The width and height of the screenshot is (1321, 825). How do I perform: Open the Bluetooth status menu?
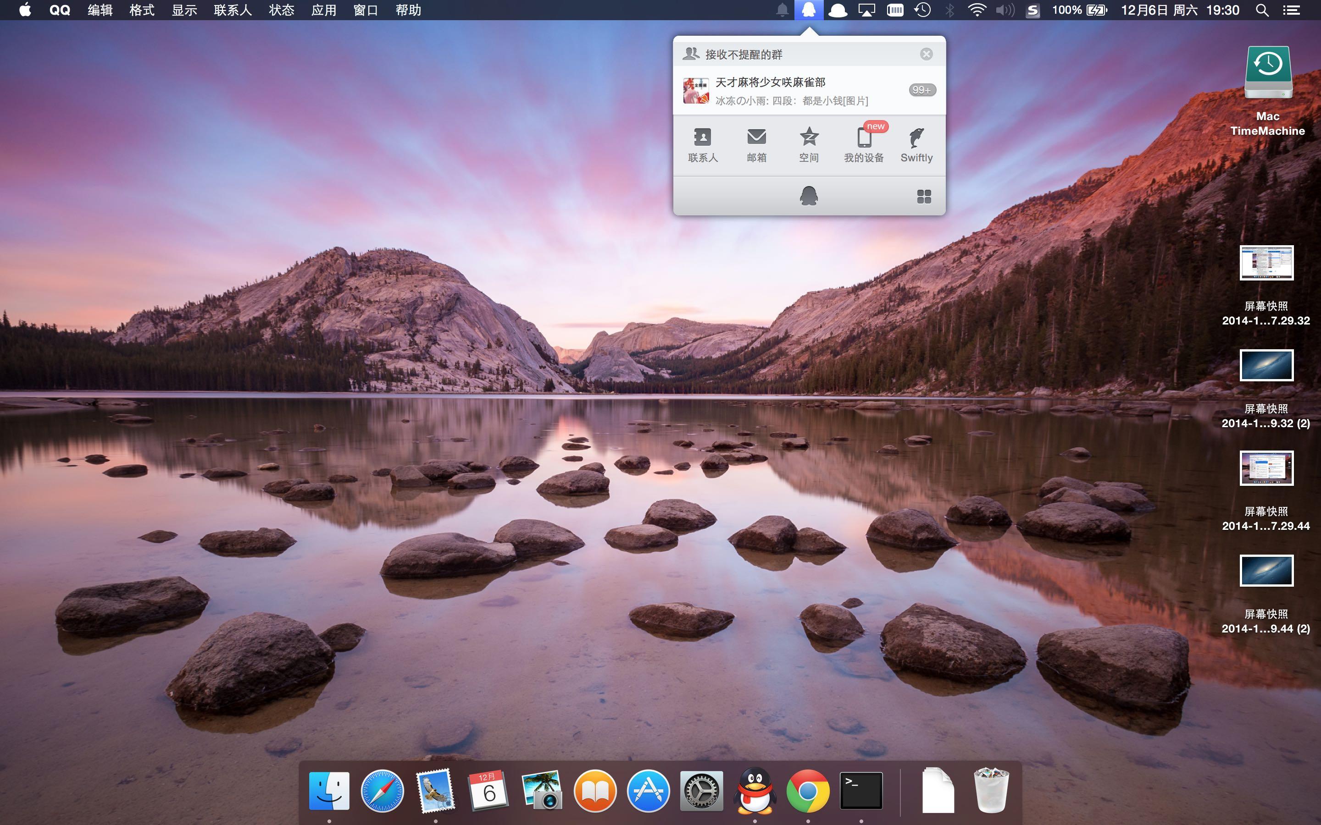(950, 10)
